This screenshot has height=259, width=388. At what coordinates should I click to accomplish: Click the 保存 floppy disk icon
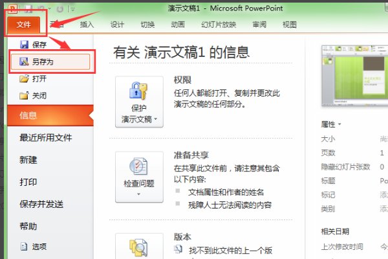point(24,45)
